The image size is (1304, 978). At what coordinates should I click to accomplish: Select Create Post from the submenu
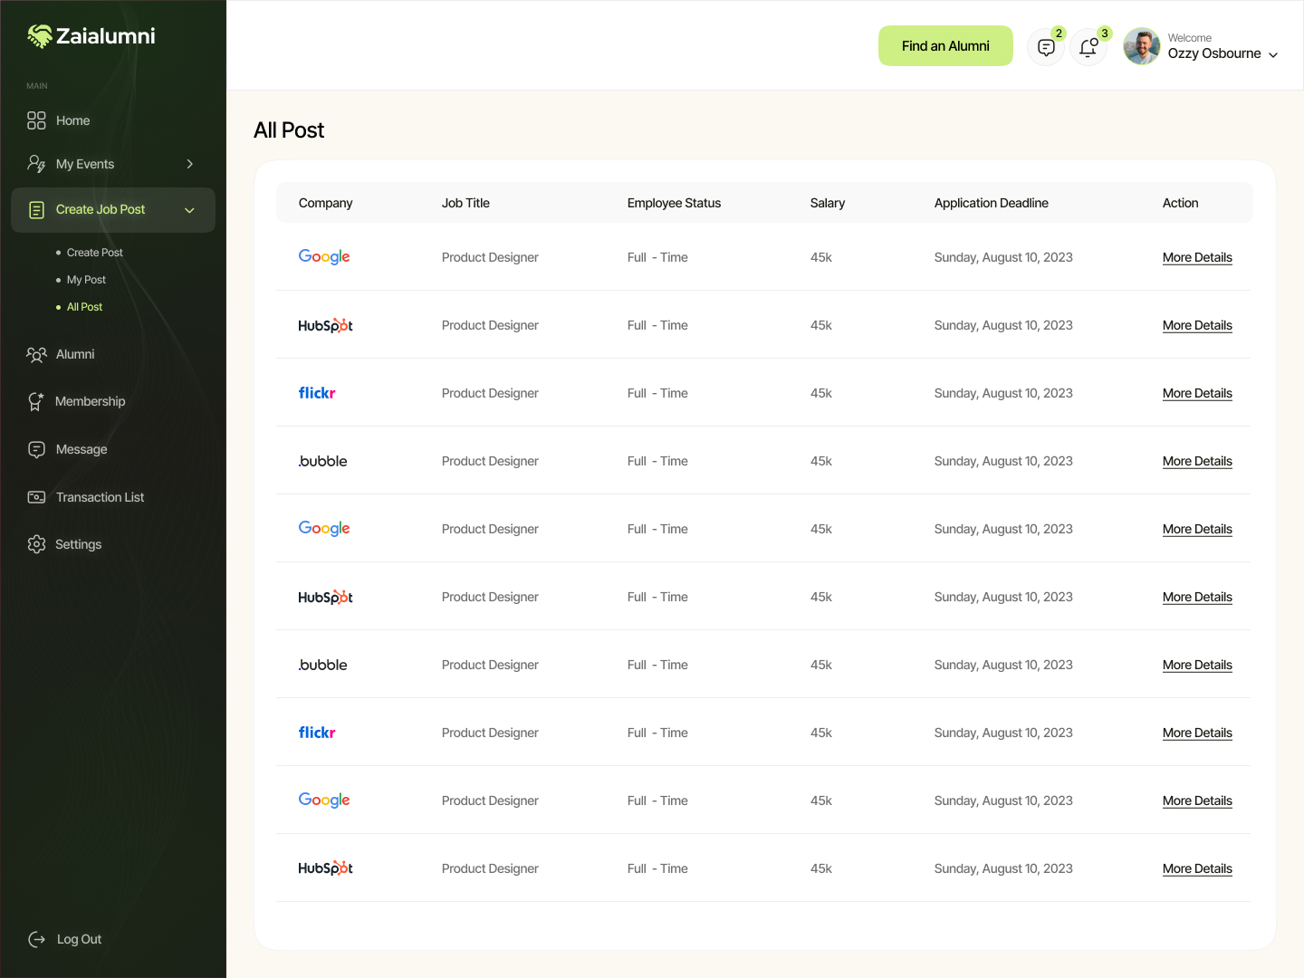[94, 252]
